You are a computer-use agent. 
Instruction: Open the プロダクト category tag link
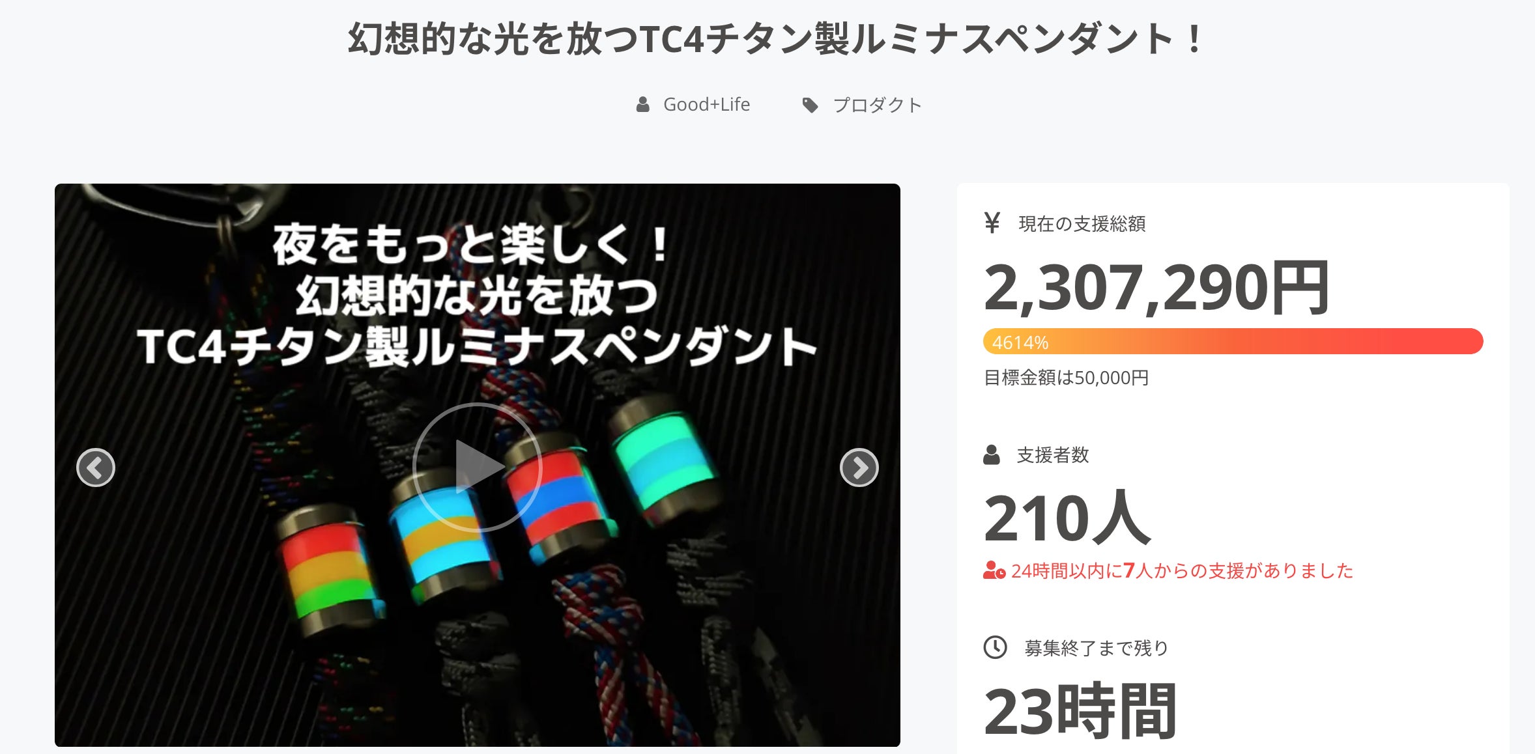click(878, 105)
